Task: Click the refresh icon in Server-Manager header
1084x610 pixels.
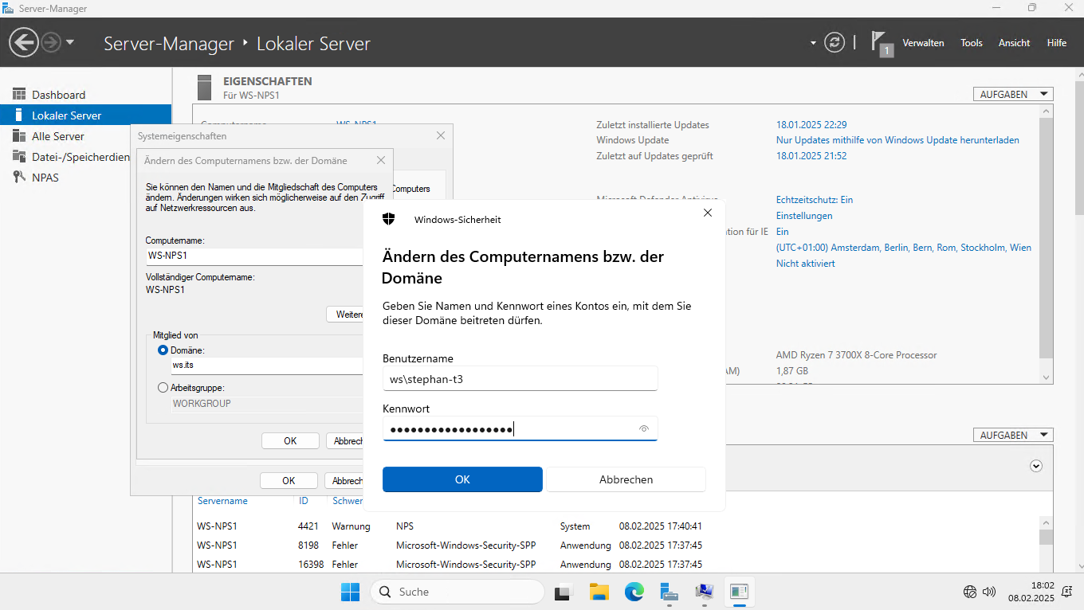Action: click(x=835, y=42)
